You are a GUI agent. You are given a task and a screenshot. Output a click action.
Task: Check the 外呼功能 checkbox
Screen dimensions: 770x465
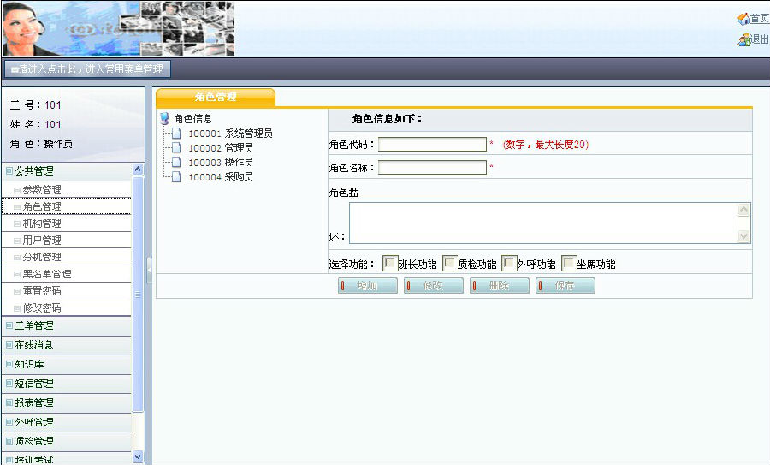[508, 264]
